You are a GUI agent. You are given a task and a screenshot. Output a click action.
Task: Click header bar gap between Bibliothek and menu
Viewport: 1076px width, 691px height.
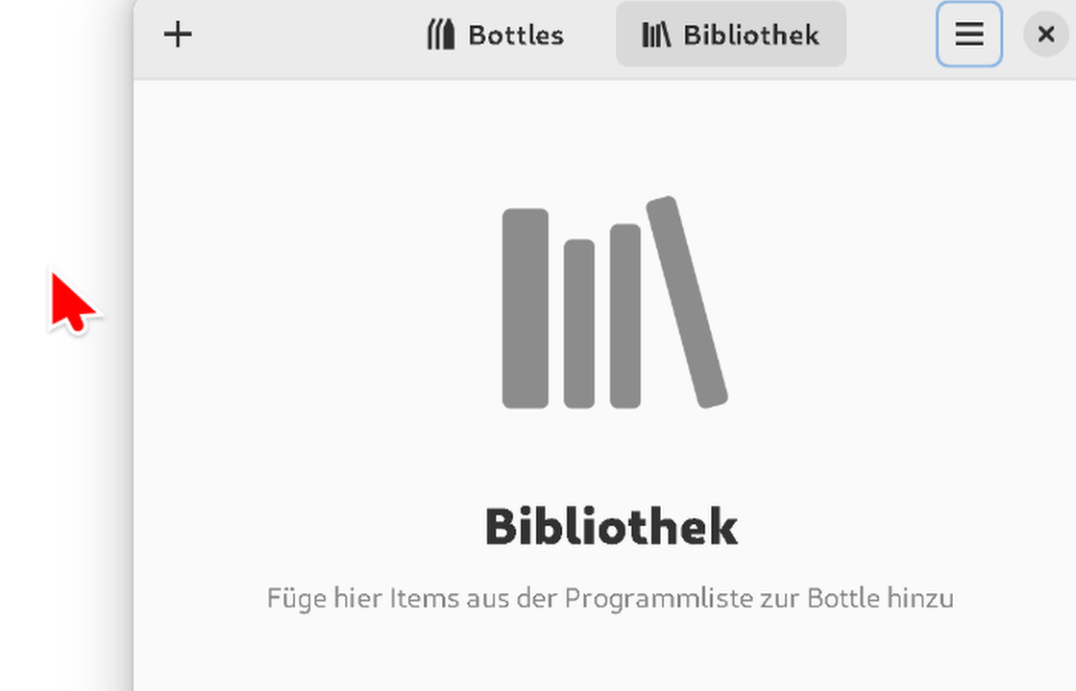click(x=891, y=35)
